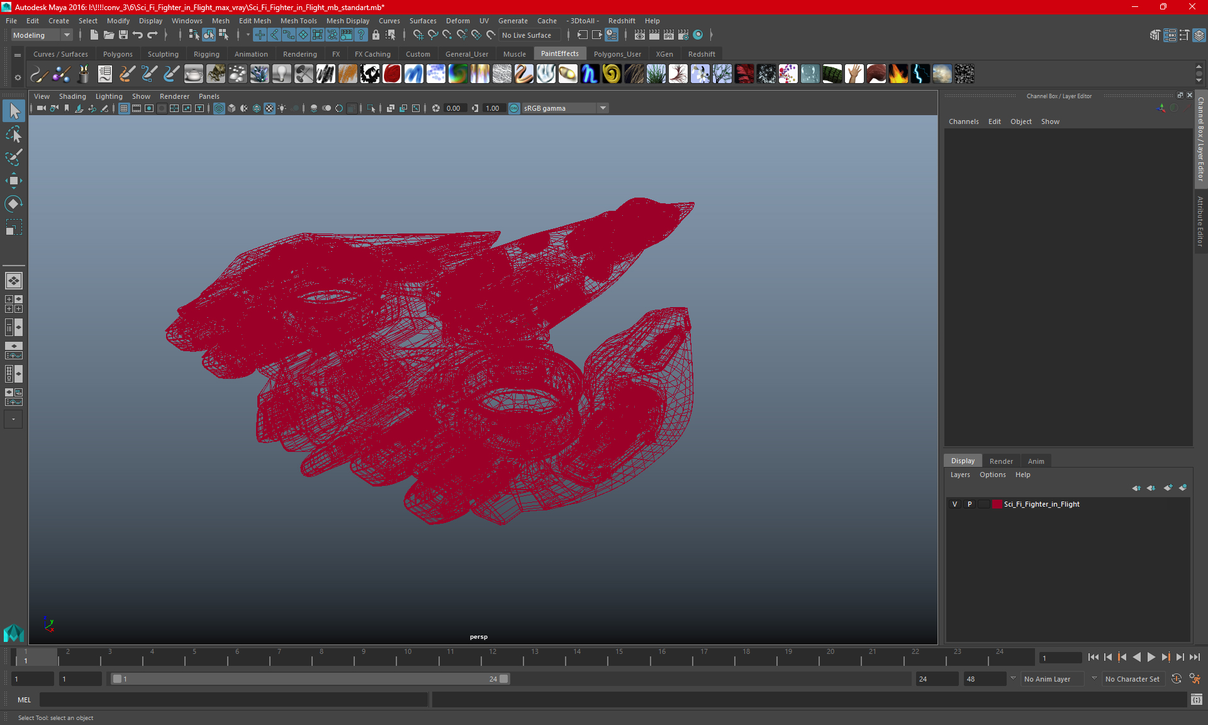
Task: Select the light bulb shelf brush
Action: 281,74
